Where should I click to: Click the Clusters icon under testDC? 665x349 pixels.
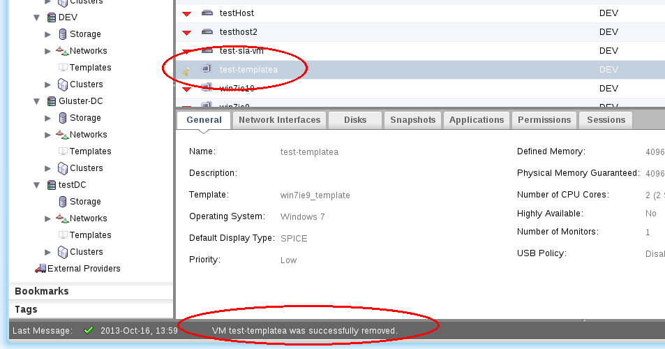point(63,252)
